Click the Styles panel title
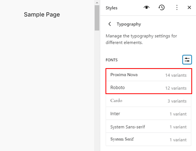This screenshot has height=151, width=196. (111, 8)
